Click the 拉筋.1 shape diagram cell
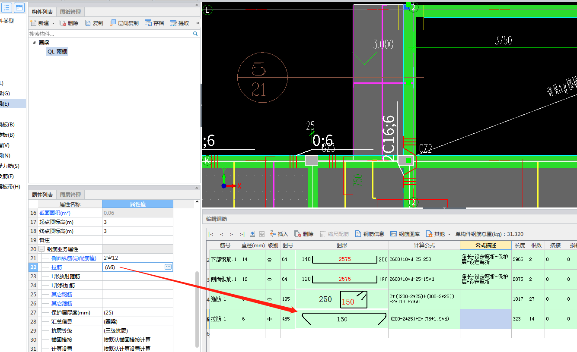577x352 pixels. 341,319
